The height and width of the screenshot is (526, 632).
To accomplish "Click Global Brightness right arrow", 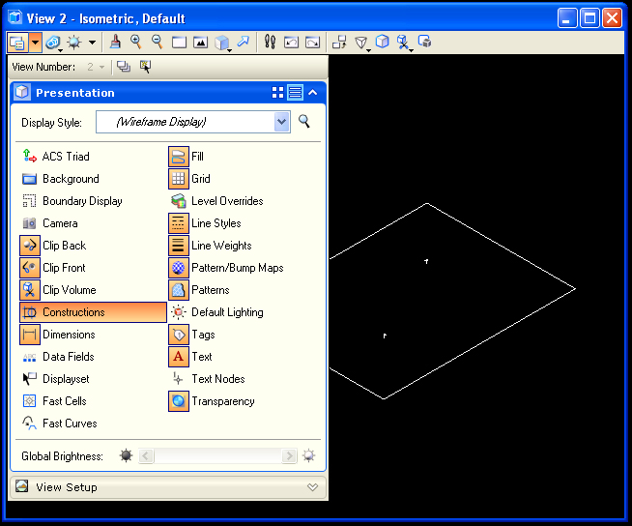I will click(x=289, y=455).
